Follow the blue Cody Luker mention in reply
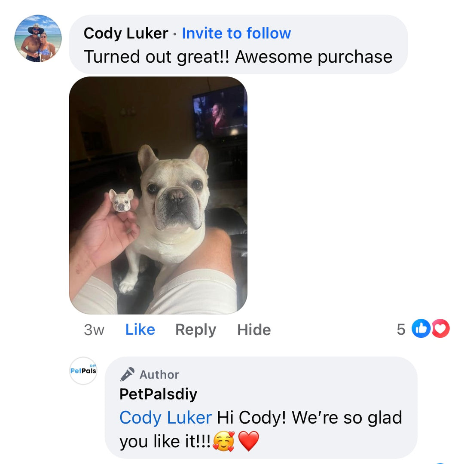464x464 pixels. point(165,418)
